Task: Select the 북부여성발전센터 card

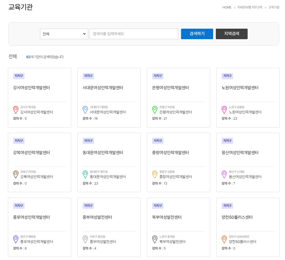Action: tap(178, 227)
